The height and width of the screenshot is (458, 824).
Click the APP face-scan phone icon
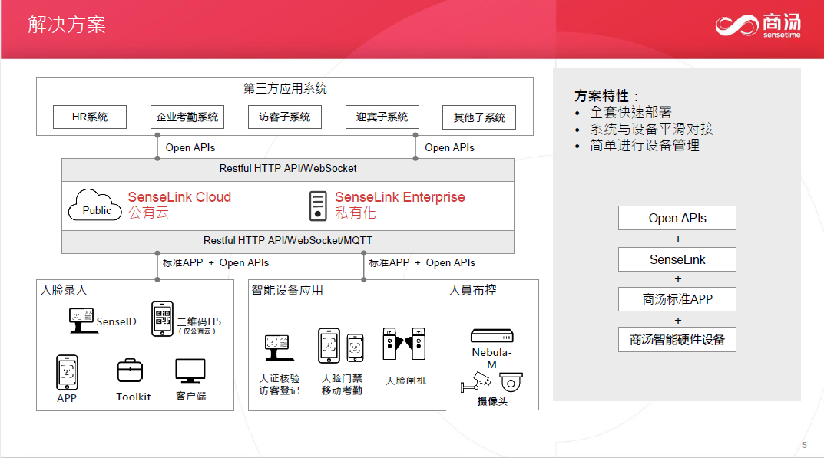(67, 372)
